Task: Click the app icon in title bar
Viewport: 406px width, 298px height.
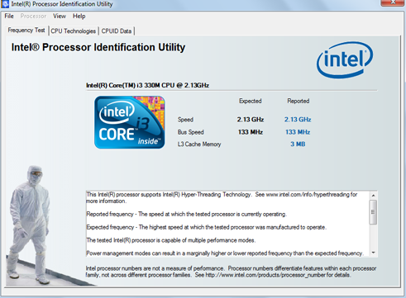Action: (5, 4)
